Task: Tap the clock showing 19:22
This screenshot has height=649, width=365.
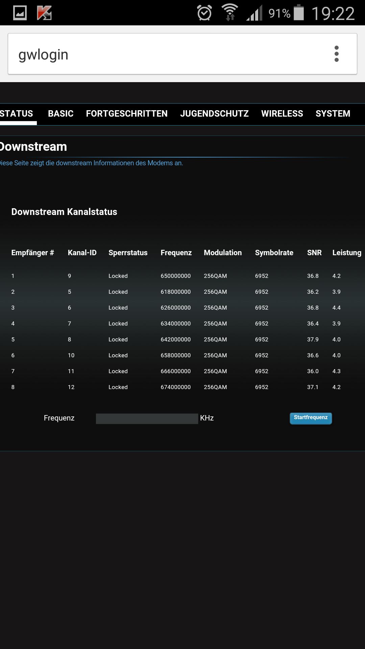Action: coord(333,14)
